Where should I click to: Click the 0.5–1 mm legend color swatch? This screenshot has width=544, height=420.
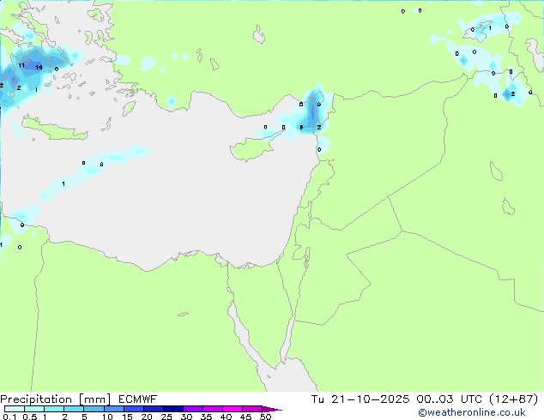[x=34, y=409]
